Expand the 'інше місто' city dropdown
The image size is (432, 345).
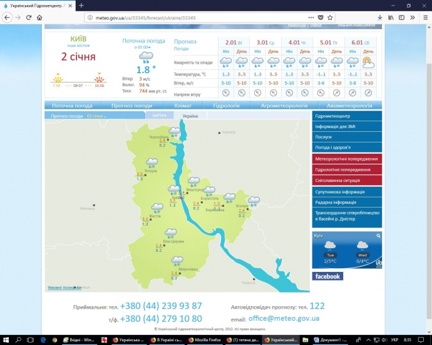point(79,46)
